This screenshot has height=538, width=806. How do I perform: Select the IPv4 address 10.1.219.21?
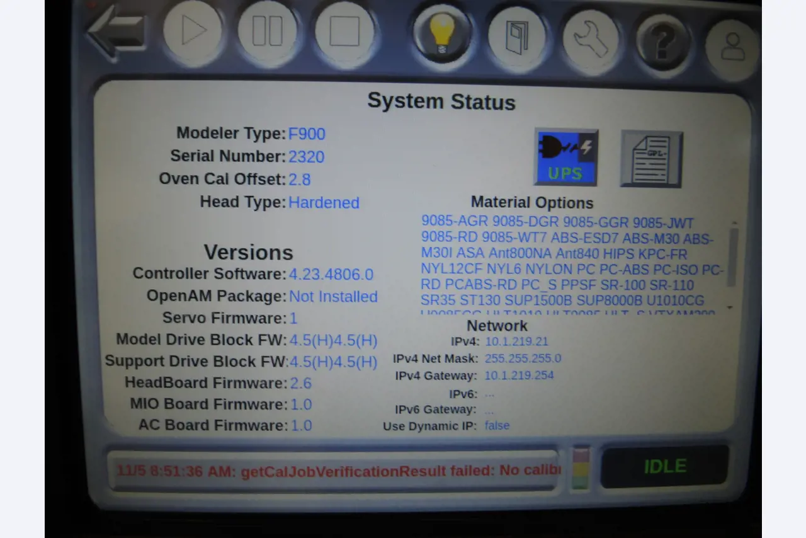click(x=516, y=341)
